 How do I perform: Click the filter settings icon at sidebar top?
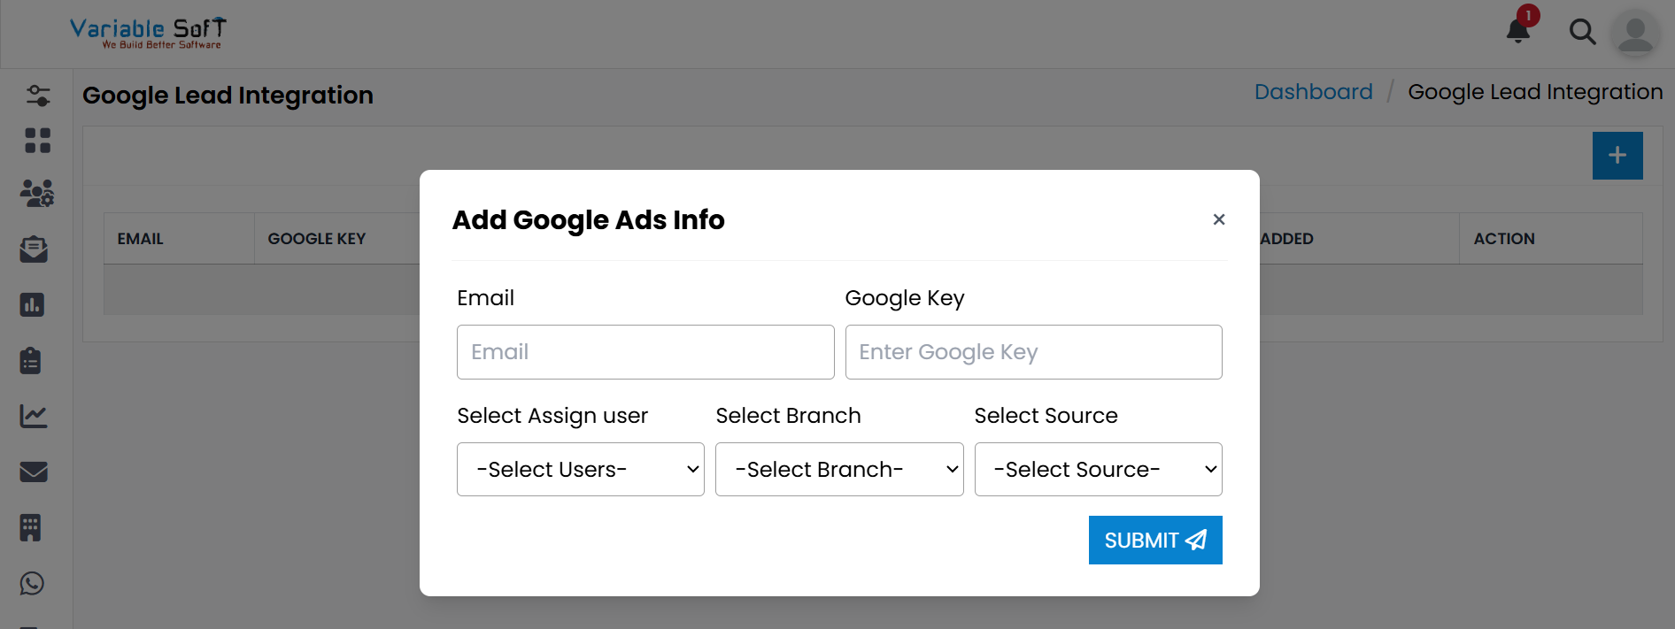pyautogui.click(x=37, y=95)
